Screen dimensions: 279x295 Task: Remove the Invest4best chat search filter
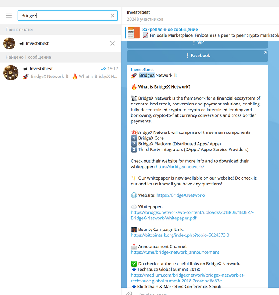tap(113, 44)
